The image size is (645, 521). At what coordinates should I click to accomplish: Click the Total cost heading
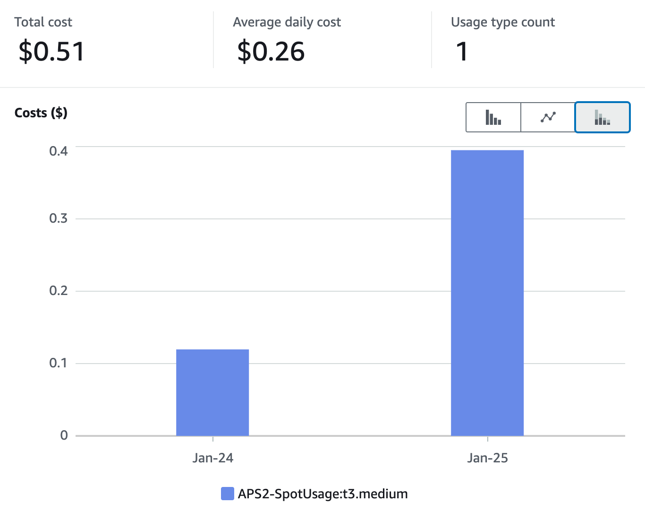click(43, 22)
